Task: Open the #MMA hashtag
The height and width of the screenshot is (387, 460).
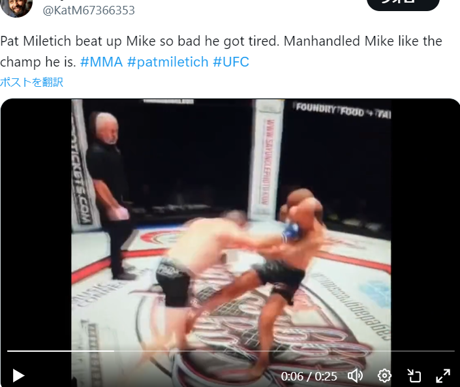Action: point(102,62)
